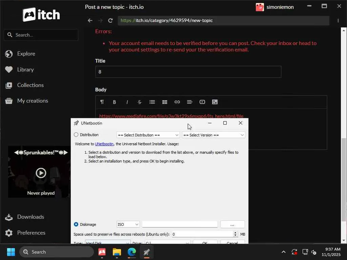Click the UNetbootin title bar icon
The height and width of the screenshot is (260, 347).
(x=76, y=123)
